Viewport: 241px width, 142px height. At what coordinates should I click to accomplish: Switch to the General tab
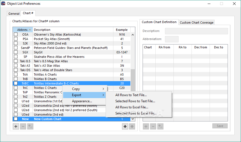pyautogui.click(x=14, y=14)
